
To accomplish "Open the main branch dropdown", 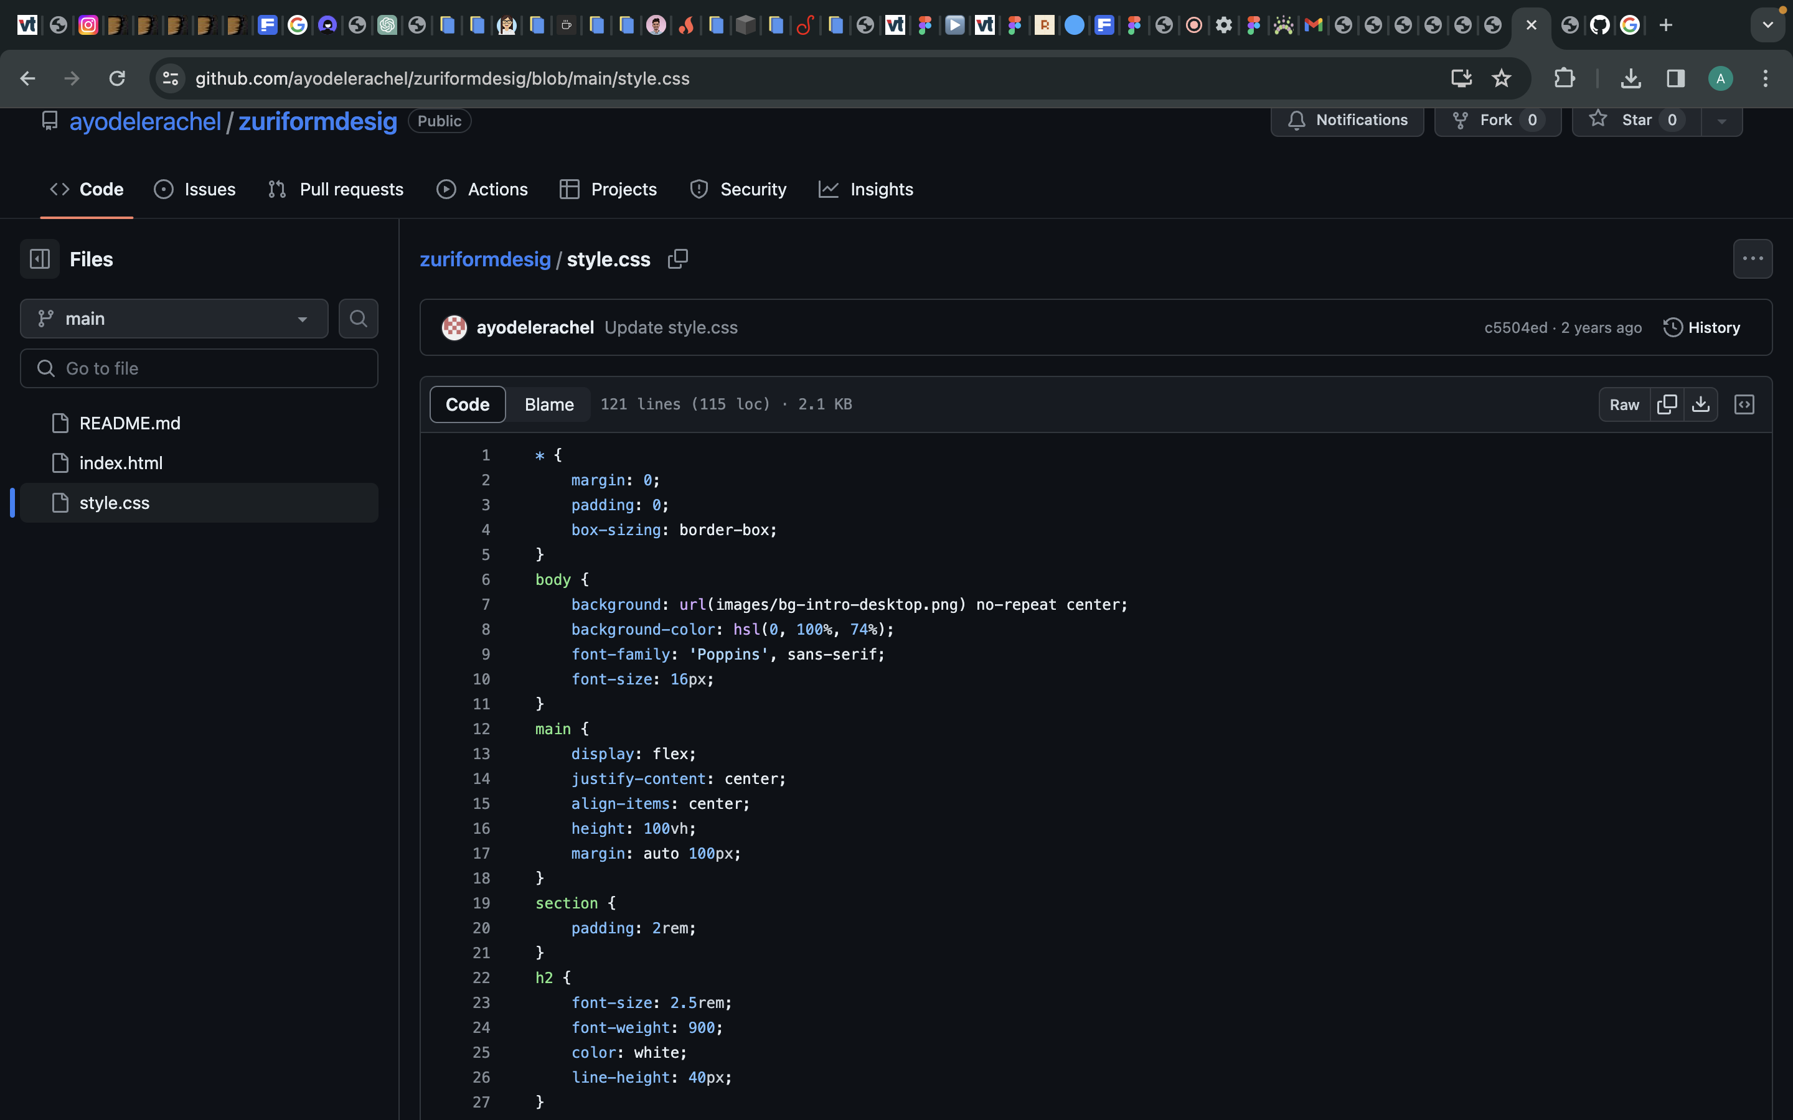I will coord(174,319).
